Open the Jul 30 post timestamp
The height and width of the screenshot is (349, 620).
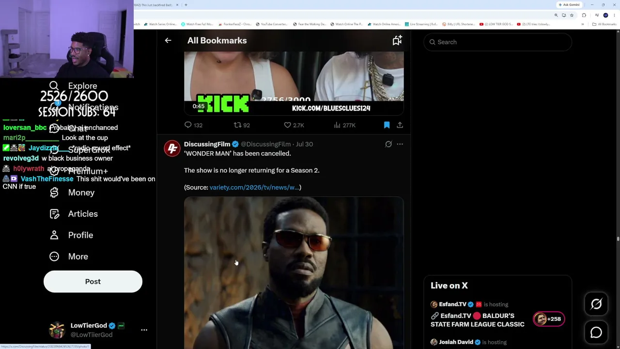pos(304,144)
